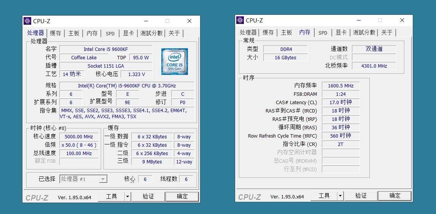436x214 pixels.
Task: Open 关于 tab in right CPU-Z window
Action: coord(387,33)
